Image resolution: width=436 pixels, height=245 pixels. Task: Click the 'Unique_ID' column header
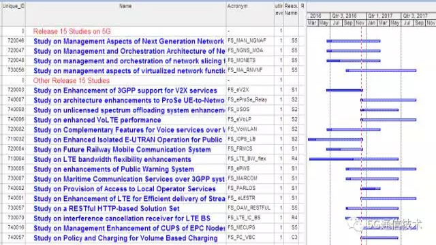(x=14, y=6)
